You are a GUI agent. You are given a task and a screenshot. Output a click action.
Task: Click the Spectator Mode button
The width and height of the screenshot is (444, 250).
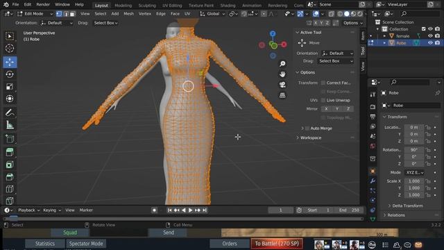point(86,244)
